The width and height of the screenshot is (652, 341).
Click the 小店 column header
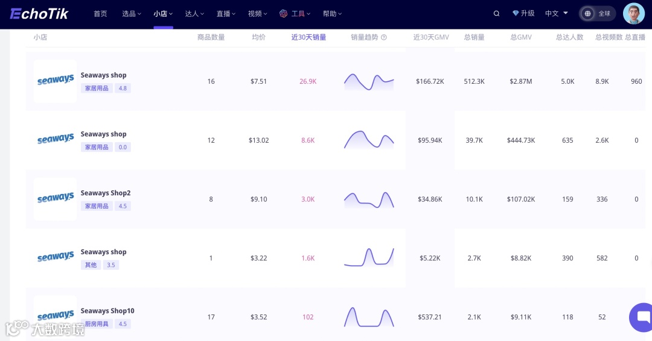pyautogui.click(x=40, y=37)
